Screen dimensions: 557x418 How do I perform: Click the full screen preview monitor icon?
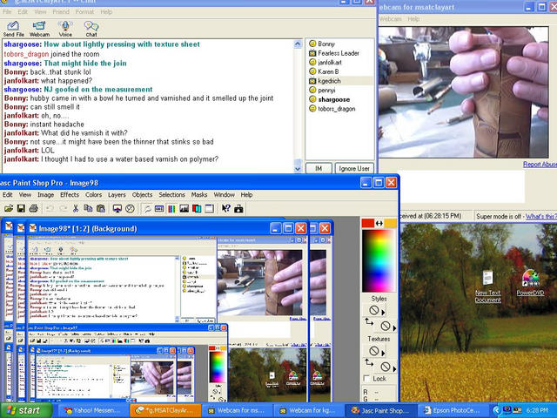click(x=117, y=209)
